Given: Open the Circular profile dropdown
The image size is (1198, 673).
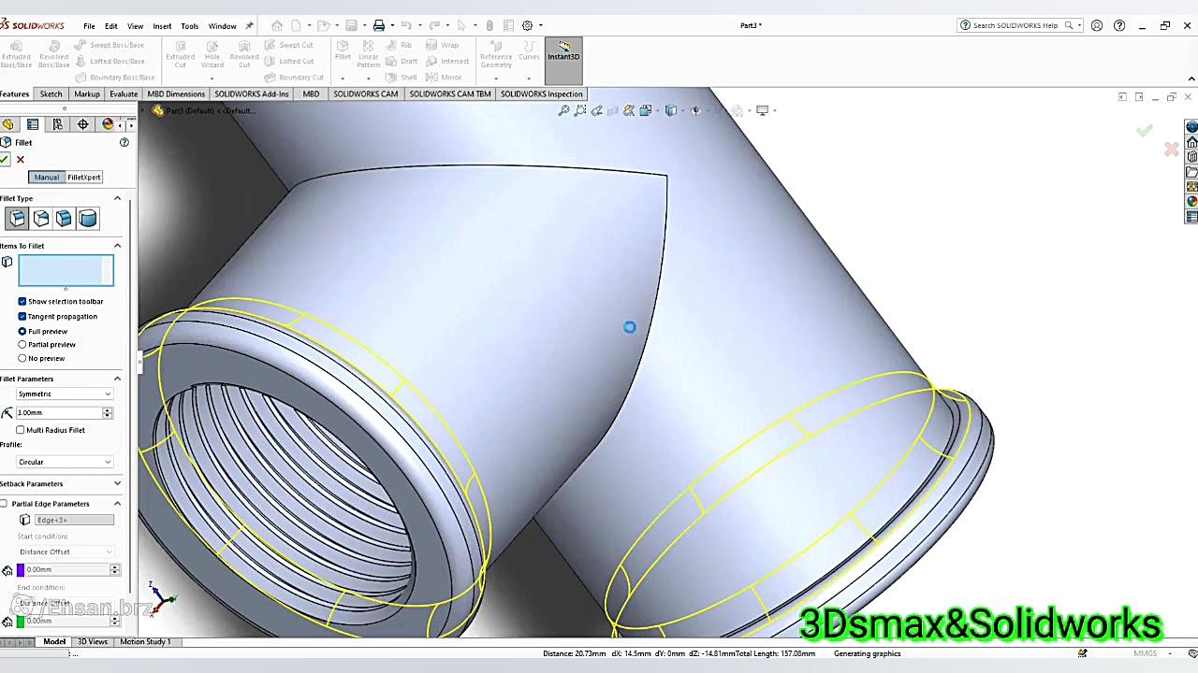Looking at the screenshot, I should [65, 462].
